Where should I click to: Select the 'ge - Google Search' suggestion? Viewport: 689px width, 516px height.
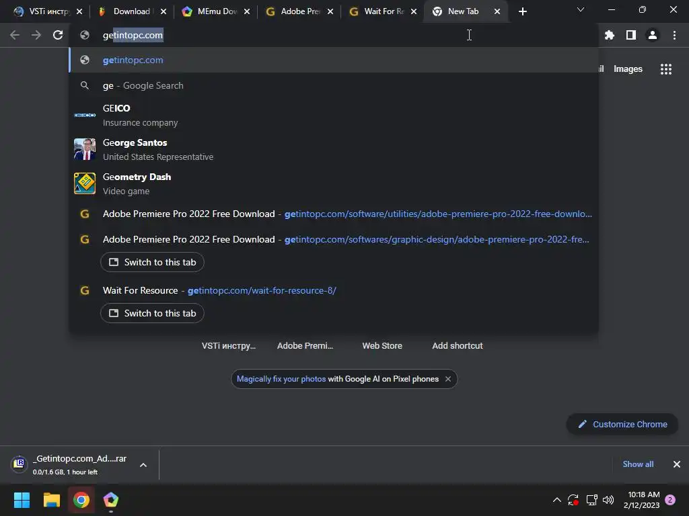tap(334, 85)
